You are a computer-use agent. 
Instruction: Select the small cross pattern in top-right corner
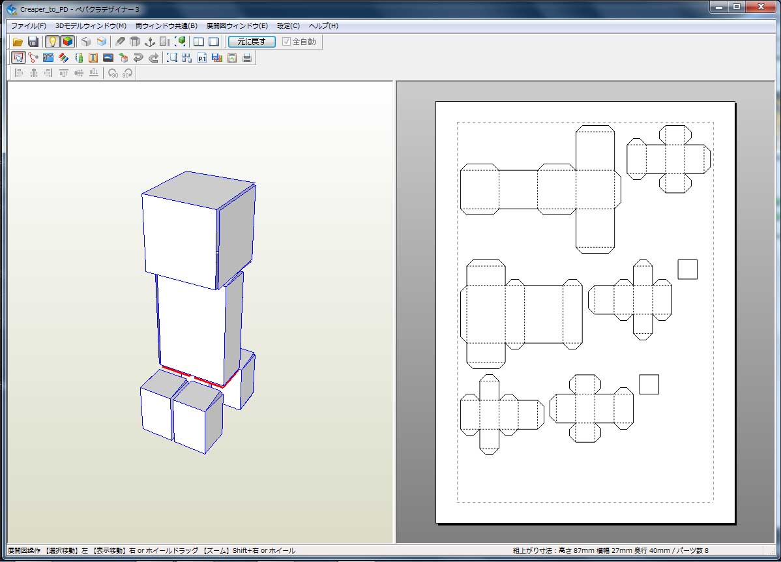668,159
